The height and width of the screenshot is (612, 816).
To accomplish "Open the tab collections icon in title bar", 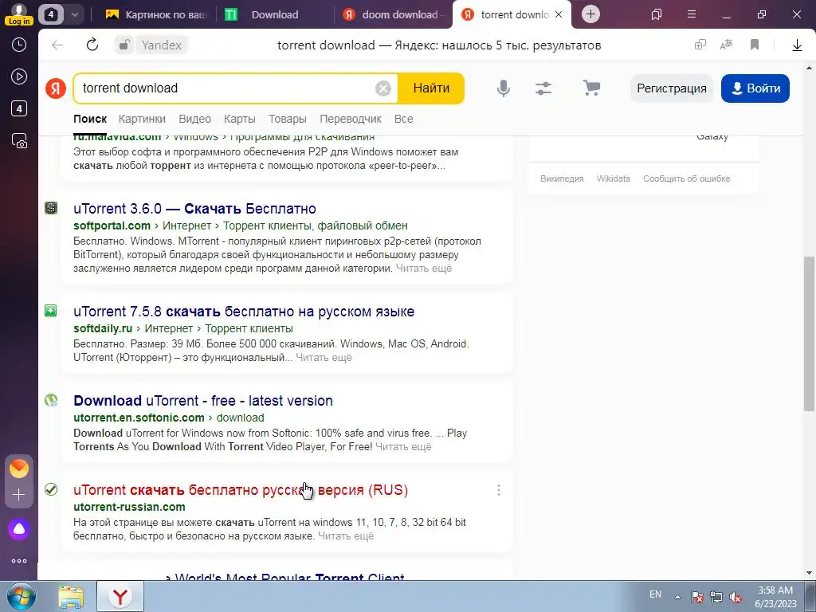I will pyautogui.click(x=657, y=14).
